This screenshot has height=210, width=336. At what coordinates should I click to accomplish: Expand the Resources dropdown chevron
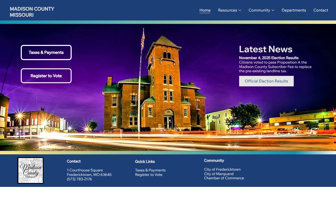click(x=240, y=10)
